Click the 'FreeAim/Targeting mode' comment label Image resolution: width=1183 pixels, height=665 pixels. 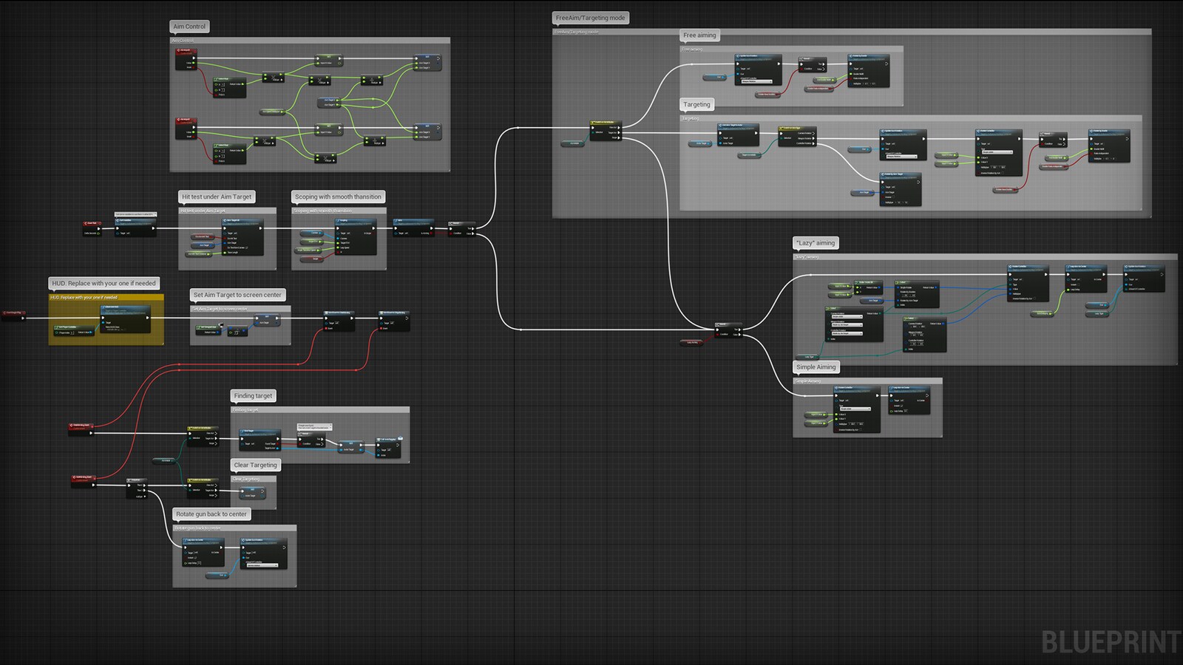tap(590, 18)
